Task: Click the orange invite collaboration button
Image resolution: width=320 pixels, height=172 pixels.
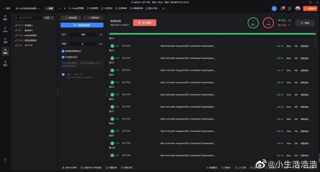Action: click(x=310, y=8)
